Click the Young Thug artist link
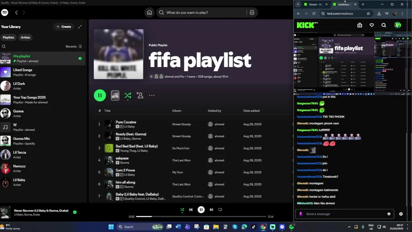The image size is (412, 232). [x=128, y=151]
